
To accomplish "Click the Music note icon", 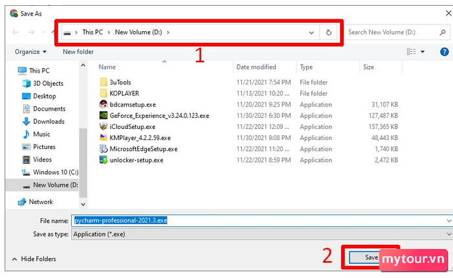I will point(27,134).
